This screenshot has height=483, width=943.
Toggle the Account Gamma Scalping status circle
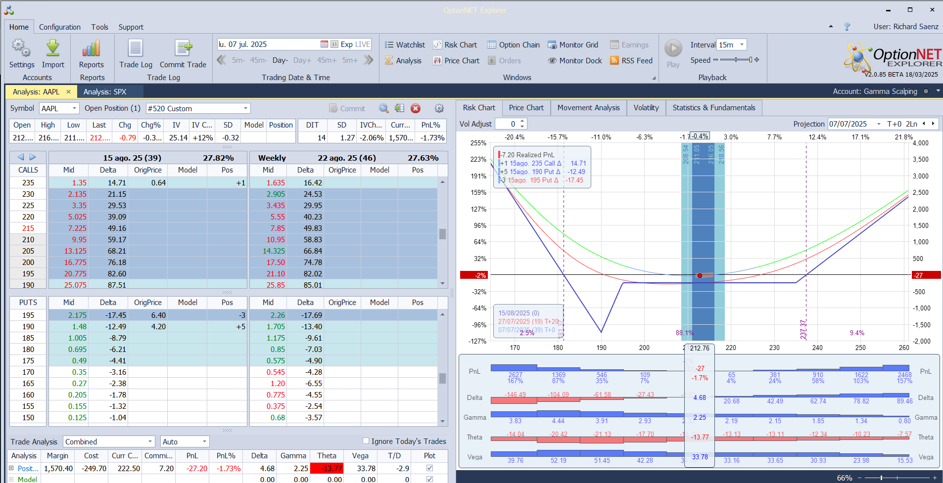click(x=926, y=91)
